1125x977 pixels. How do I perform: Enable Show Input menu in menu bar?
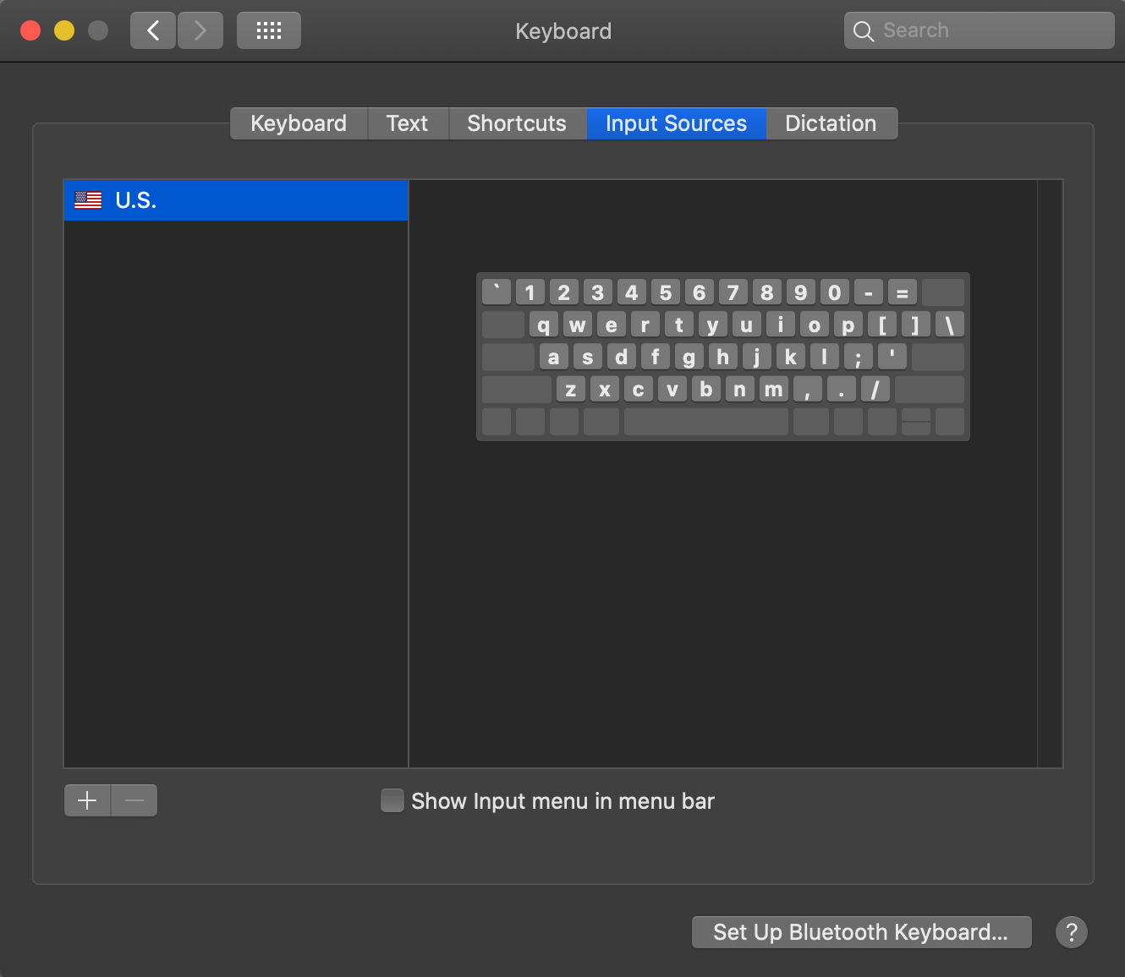click(392, 800)
